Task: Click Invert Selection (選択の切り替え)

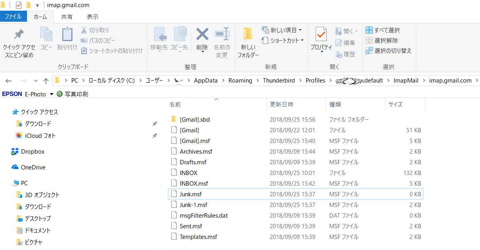Action: pos(389,51)
